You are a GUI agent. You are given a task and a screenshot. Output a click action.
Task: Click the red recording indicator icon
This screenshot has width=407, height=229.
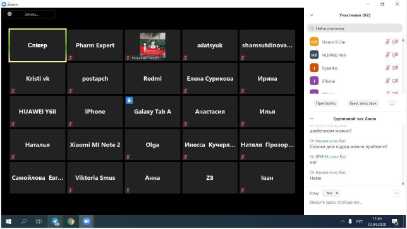9,14
